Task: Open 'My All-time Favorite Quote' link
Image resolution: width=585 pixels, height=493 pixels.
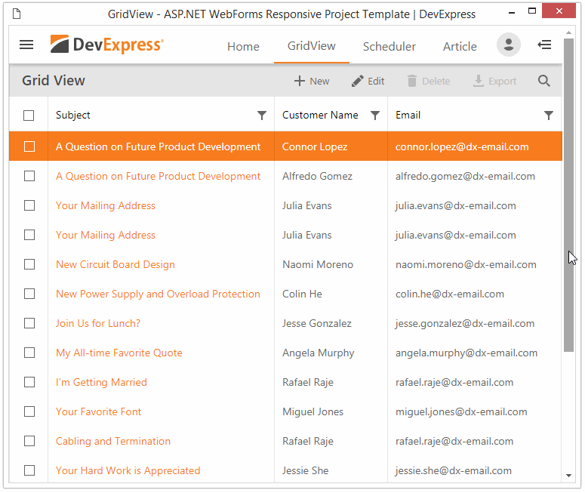Action: click(119, 353)
